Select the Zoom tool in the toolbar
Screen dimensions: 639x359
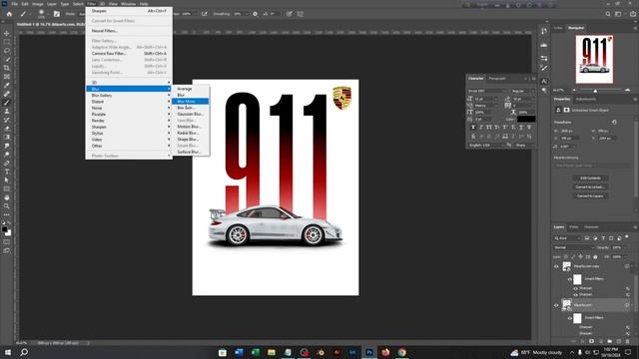(x=7, y=206)
